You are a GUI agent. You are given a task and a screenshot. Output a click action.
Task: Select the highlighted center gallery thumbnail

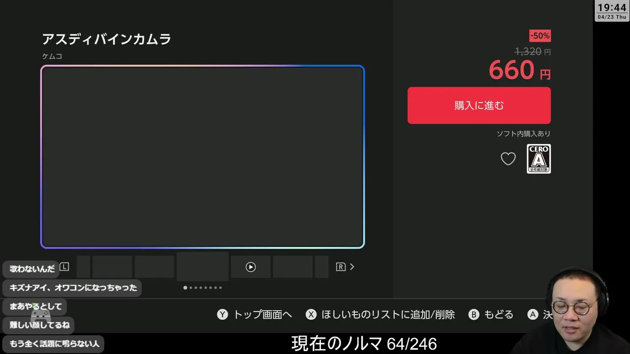coord(202,266)
